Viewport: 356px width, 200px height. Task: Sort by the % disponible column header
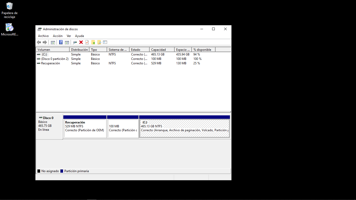click(x=204, y=49)
